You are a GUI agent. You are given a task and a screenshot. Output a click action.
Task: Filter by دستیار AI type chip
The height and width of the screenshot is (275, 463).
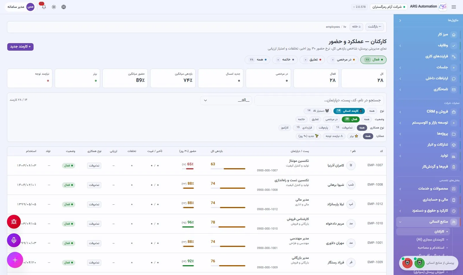[x=317, y=111]
